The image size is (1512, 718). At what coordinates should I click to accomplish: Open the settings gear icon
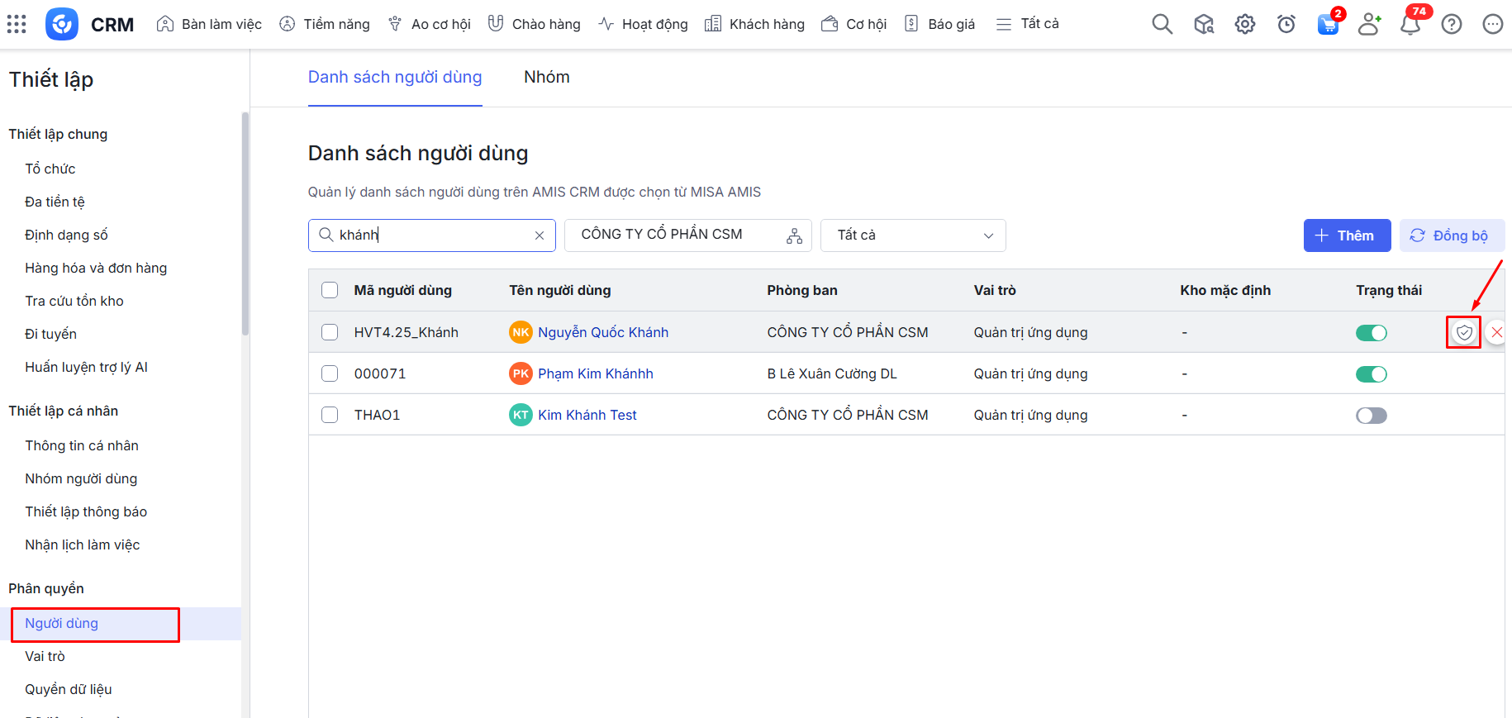click(1244, 24)
